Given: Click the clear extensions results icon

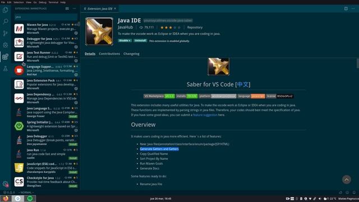Looking at the screenshot, I should [x=67, y=8].
